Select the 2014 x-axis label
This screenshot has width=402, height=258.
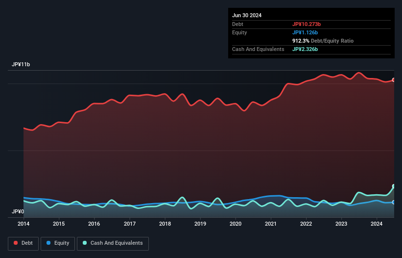coord(24,224)
